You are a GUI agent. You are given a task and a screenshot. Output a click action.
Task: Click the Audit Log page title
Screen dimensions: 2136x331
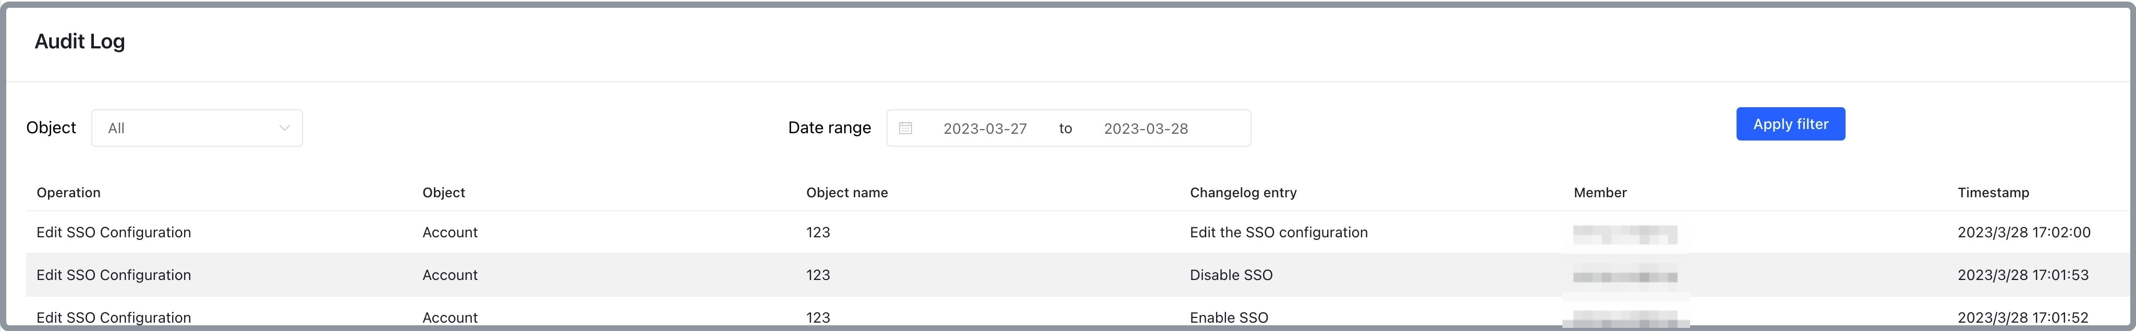(80, 41)
